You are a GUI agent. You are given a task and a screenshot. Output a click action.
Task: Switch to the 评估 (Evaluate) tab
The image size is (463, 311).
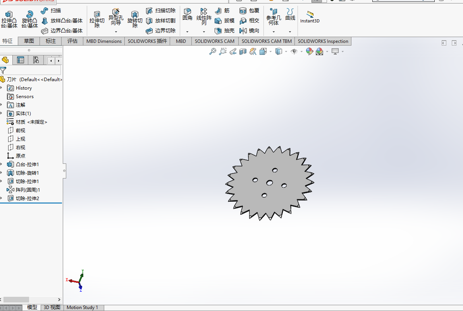click(72, 41)
